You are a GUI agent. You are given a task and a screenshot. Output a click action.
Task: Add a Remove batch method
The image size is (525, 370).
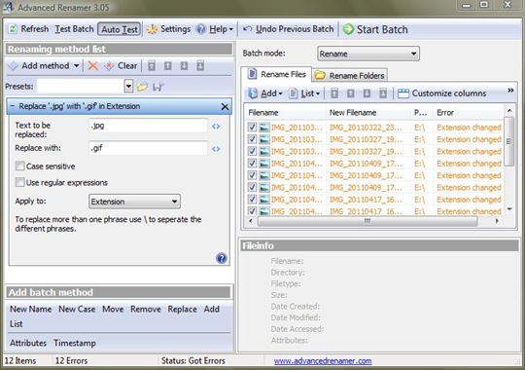146,309
